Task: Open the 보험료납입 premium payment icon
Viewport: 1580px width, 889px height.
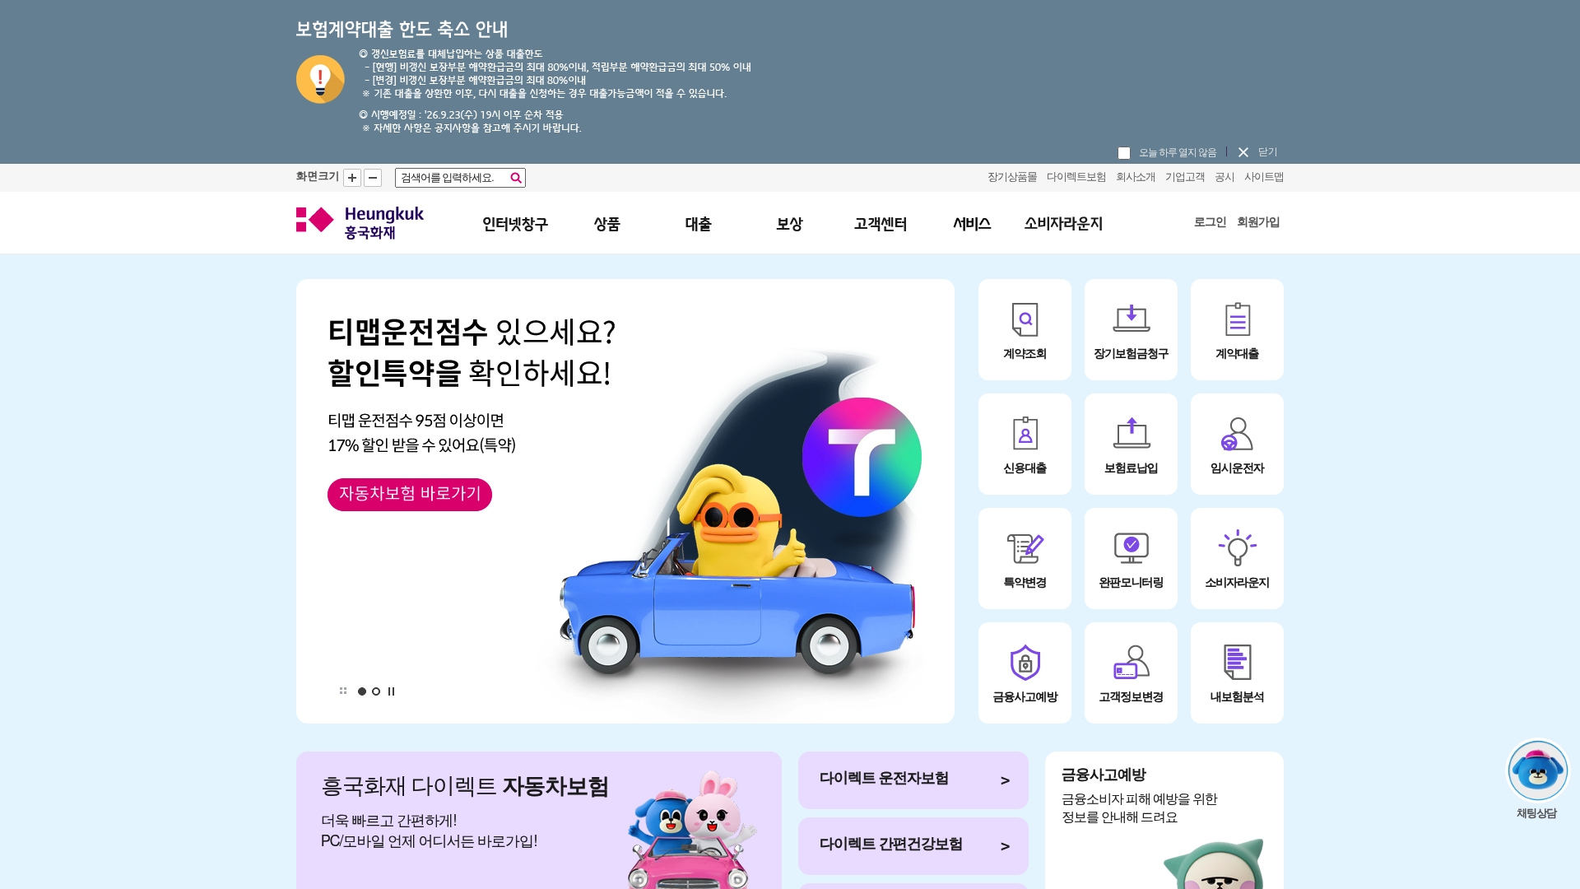Action: [1131, 444]
